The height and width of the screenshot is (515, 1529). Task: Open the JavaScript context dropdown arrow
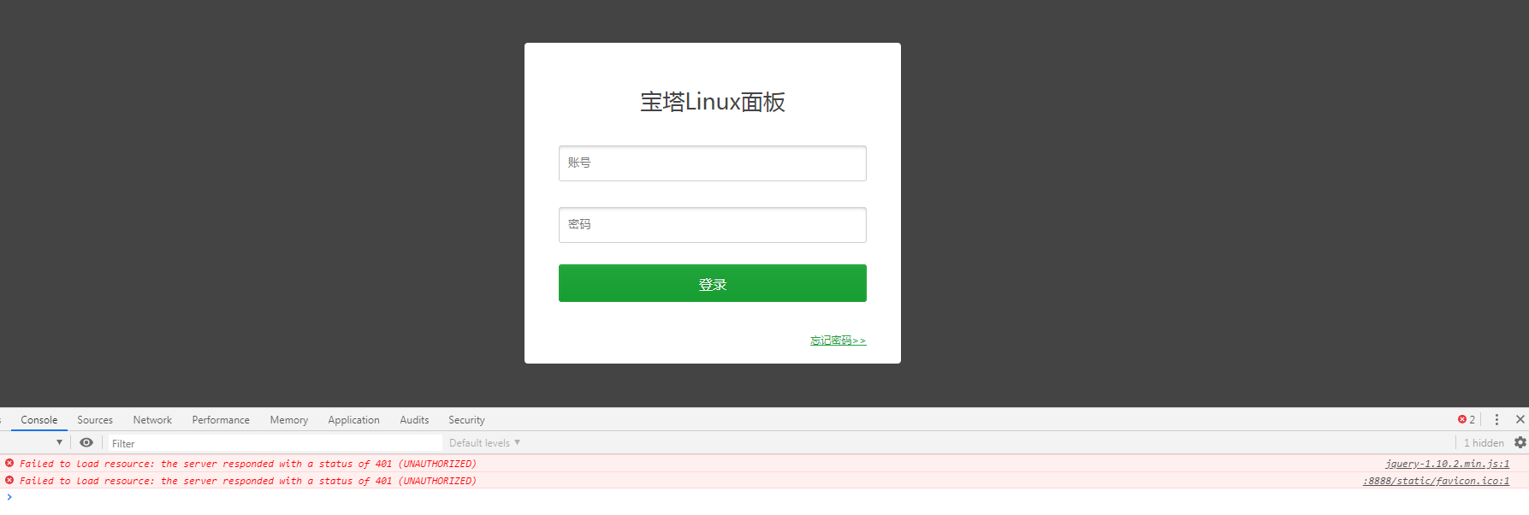coord(59,442)
